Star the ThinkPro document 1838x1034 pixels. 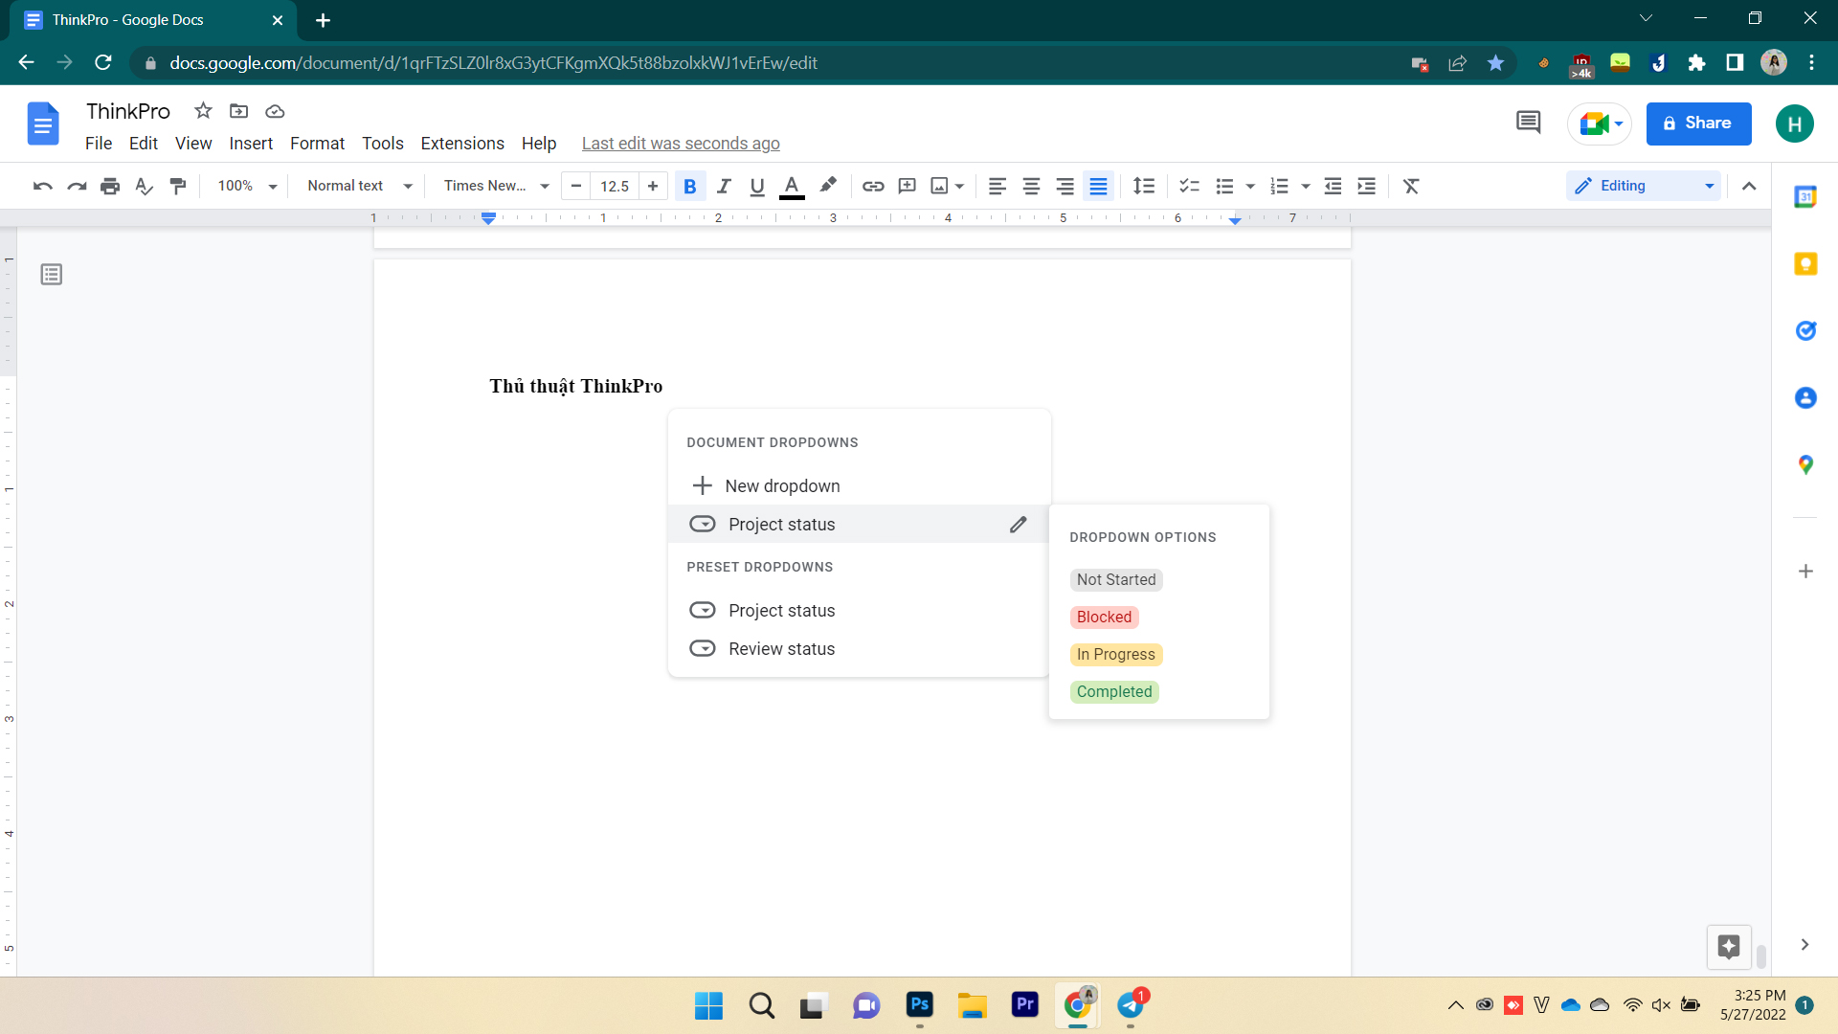(203, 111)
